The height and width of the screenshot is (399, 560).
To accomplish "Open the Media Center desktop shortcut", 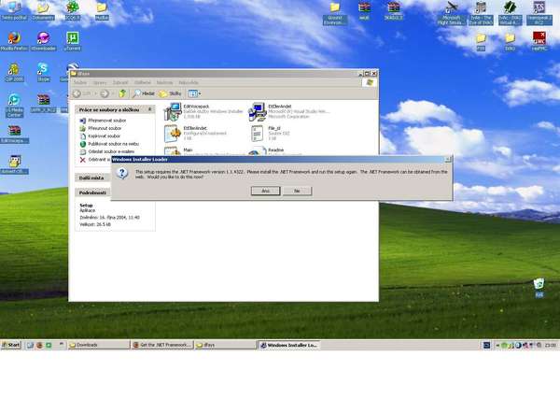I will [x=14, y=106].
